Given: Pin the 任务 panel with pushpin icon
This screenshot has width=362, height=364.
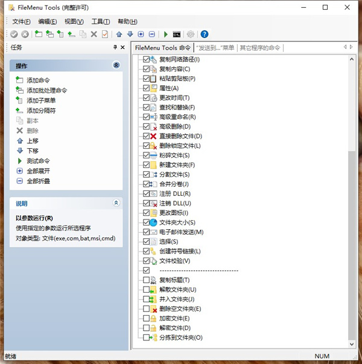Looking at the screenshot, I should tap(115, 47).
